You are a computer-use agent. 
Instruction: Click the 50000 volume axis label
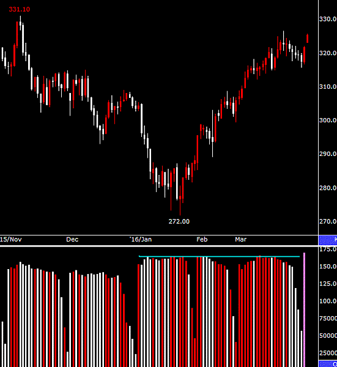[328, 336]
